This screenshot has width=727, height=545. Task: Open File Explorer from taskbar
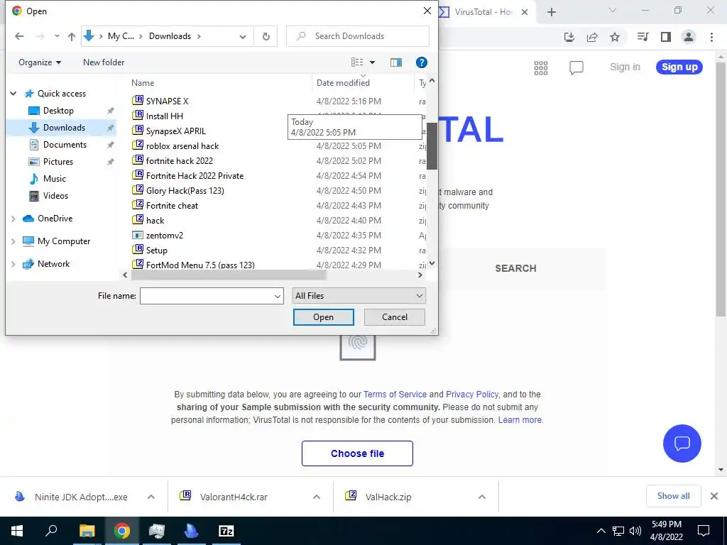(x=87, y=531)
